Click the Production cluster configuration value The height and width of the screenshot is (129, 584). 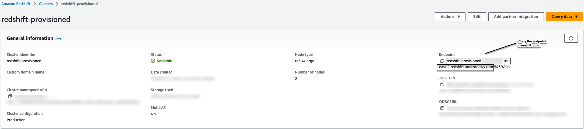click(x=16, y=120)
